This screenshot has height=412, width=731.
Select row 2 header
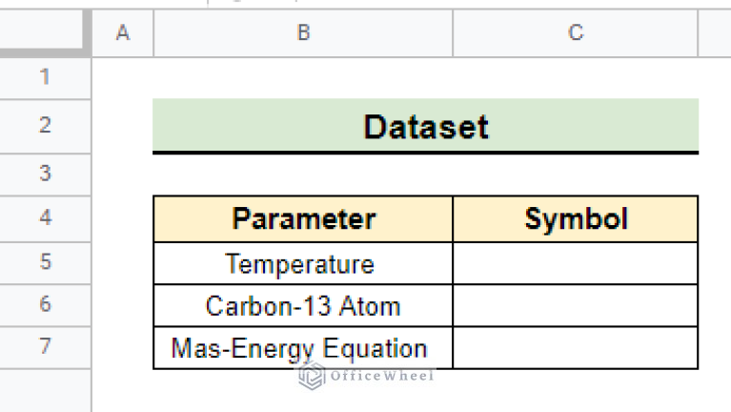[x=45, y=126]
